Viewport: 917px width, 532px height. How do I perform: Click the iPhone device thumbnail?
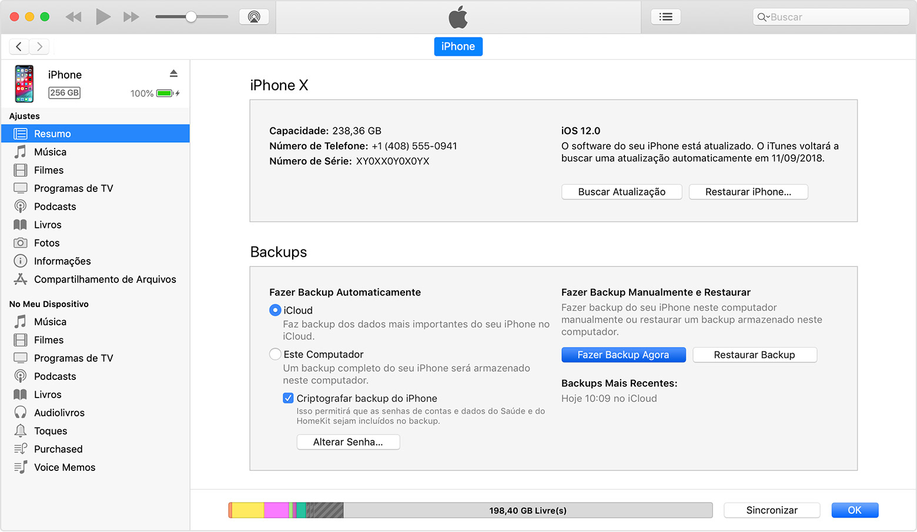(x=24, y=83)
